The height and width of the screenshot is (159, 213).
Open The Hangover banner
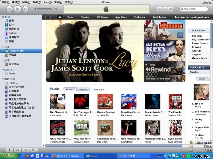(x=164, y=30)
